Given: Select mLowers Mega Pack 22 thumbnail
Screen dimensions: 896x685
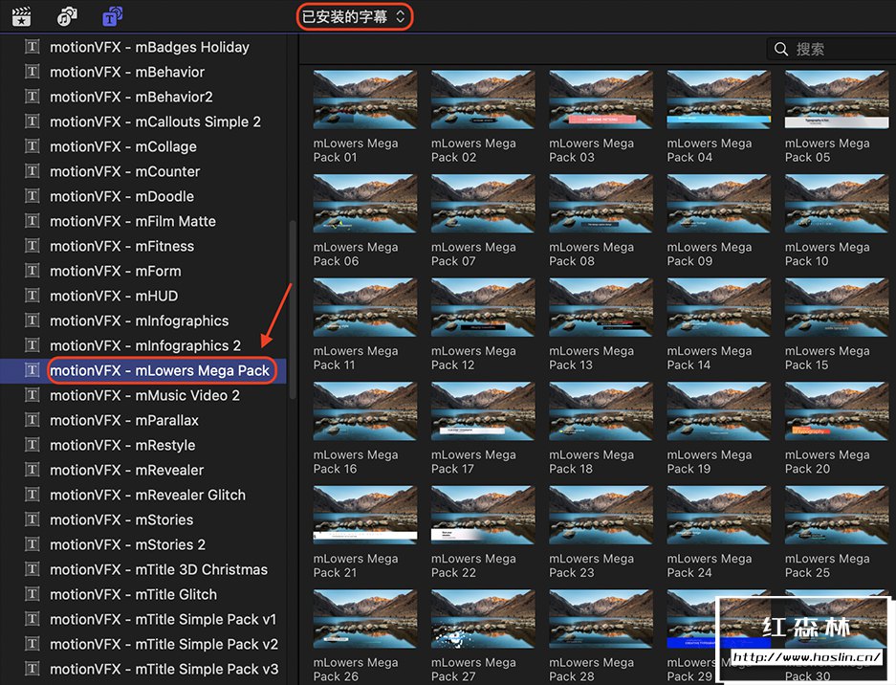Looking at the screenshot, I should 483,515.
